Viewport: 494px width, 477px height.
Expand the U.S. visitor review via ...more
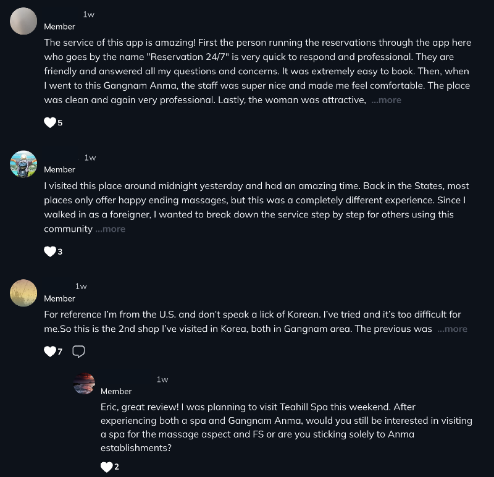(x=452, y=329)
